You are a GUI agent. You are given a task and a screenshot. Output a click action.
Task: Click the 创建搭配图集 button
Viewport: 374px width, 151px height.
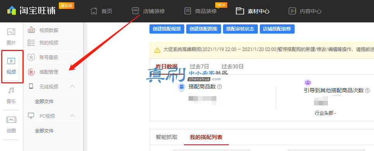click(204, 29)
